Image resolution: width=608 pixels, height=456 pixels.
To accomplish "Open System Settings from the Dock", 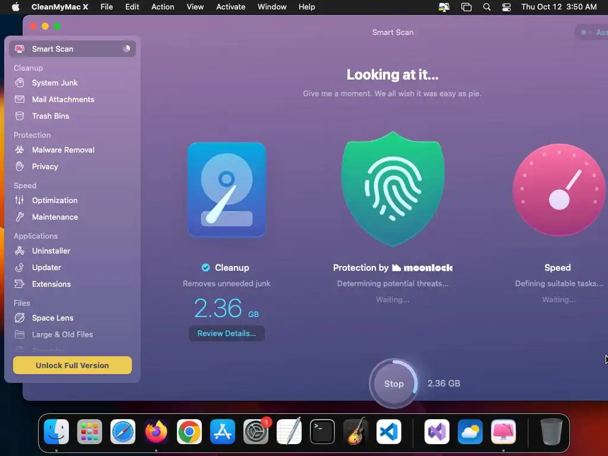I will click(256, 432).
